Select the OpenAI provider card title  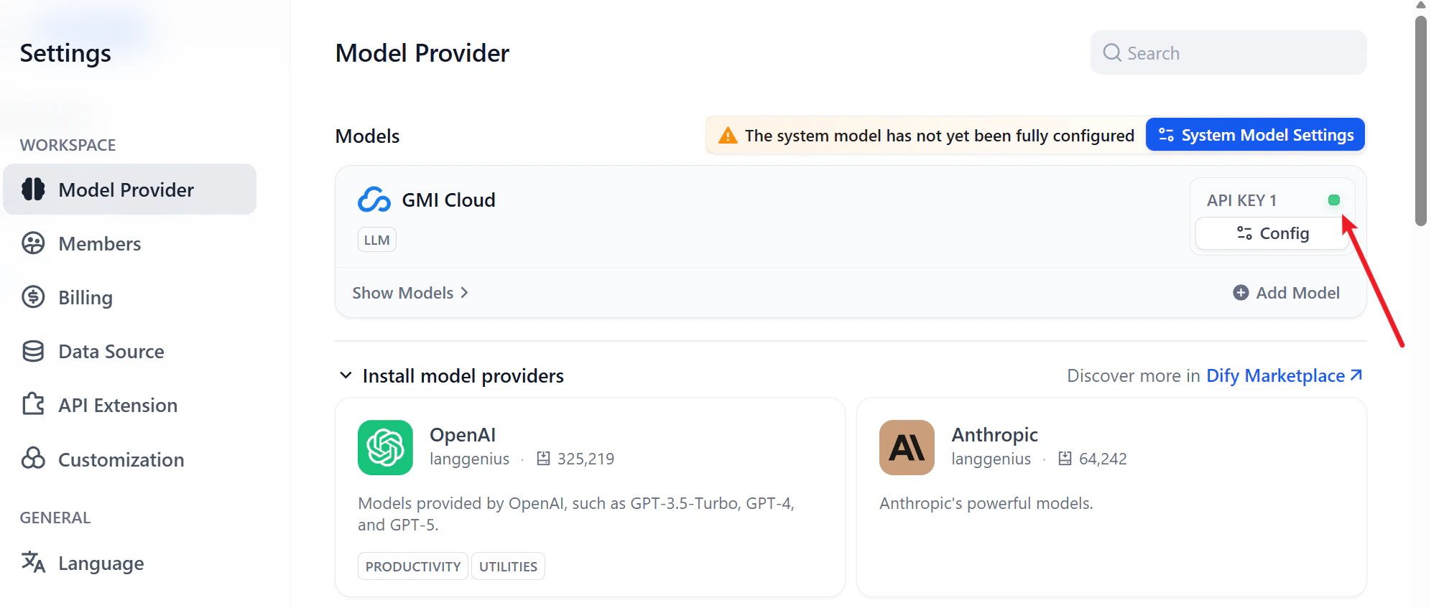click(463, 435)
